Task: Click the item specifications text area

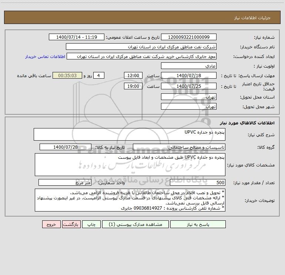Action: coord(130,165)
